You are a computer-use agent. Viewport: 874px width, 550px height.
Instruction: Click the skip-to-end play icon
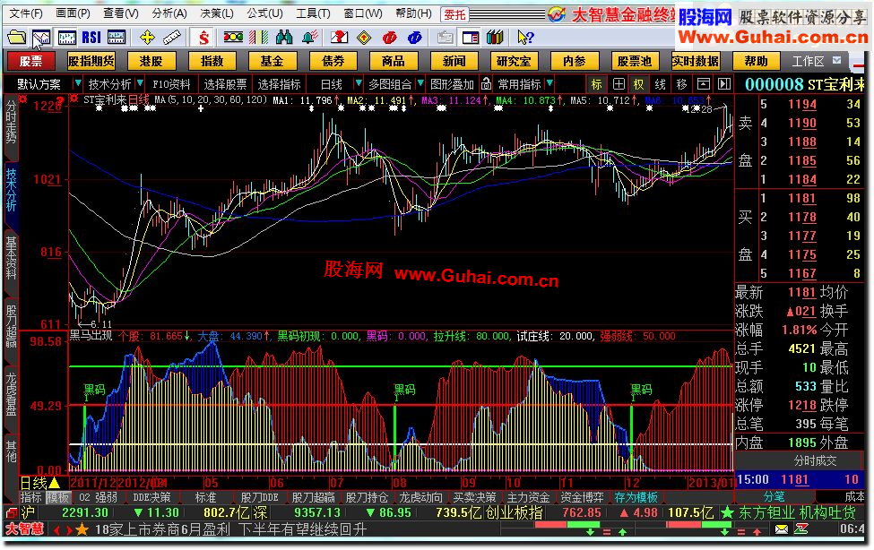724,84
